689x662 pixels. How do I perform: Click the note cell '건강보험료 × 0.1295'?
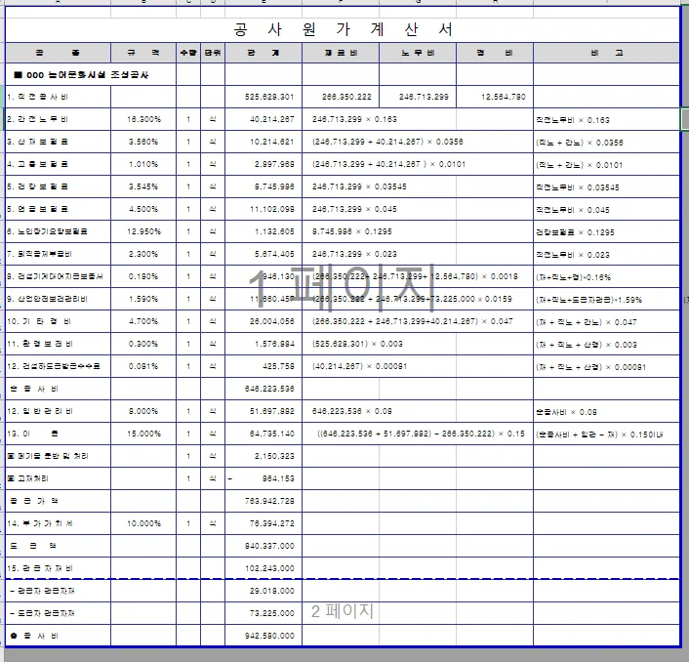606,231
